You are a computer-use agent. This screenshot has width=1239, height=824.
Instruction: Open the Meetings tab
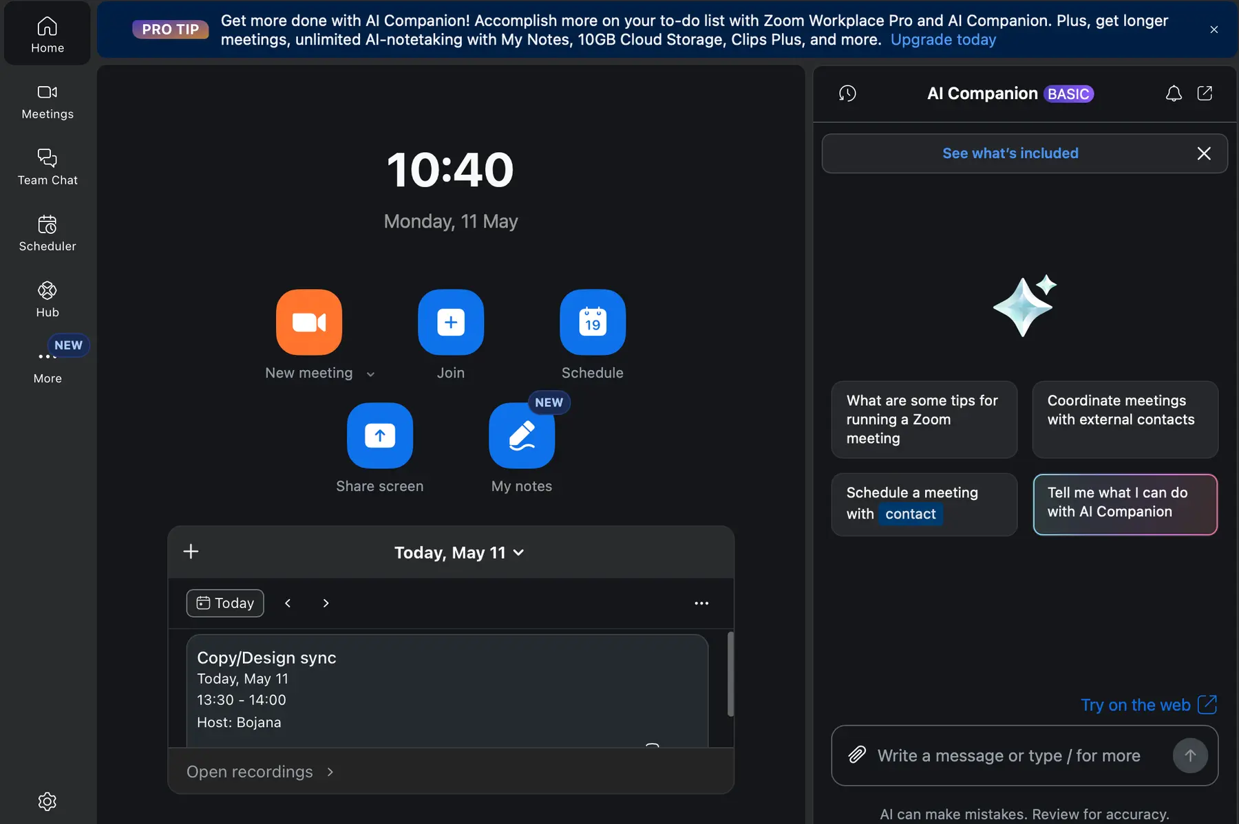pos(47,101)
